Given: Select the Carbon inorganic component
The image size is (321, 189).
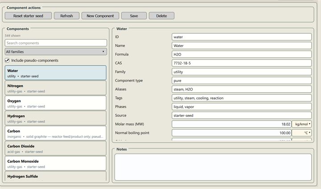Looking at the screenshot, I should (55, 133).
